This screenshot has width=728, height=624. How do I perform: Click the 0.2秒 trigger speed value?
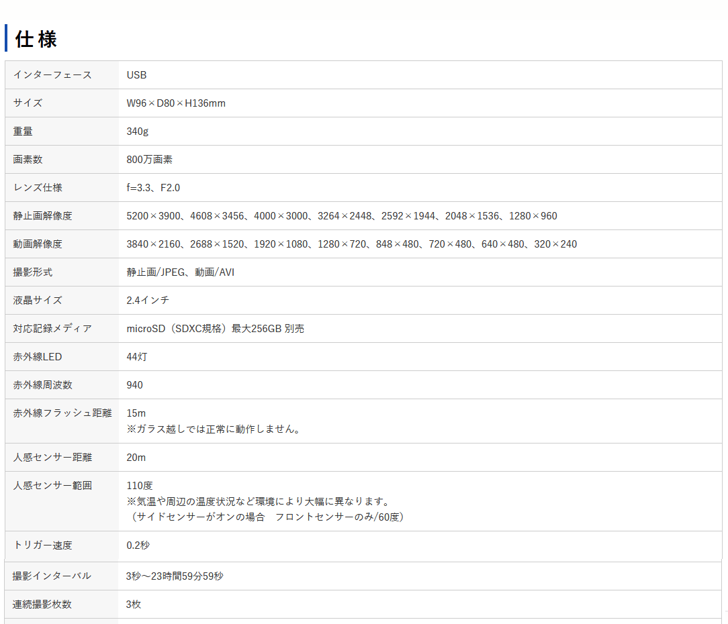(138, 545)
